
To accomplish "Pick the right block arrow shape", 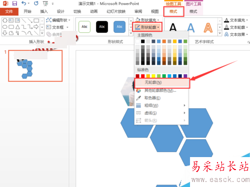I will [36, 26].
